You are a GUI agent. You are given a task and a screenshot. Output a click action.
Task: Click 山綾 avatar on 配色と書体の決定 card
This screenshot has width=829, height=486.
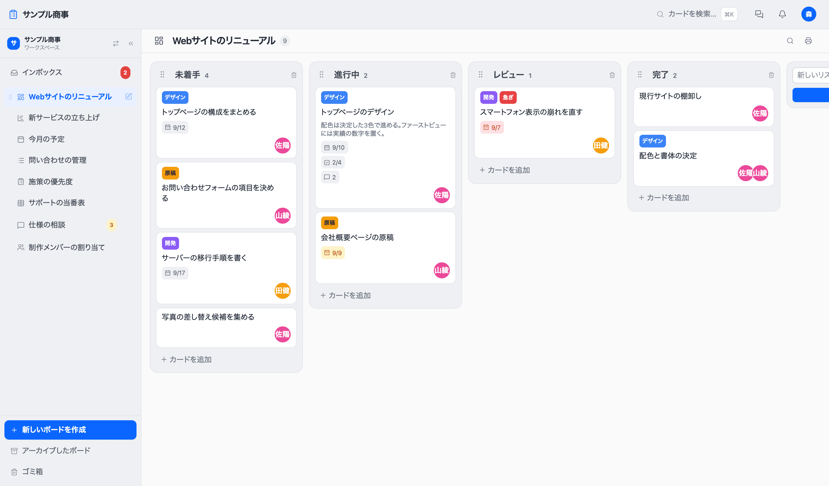pos(760,173)
